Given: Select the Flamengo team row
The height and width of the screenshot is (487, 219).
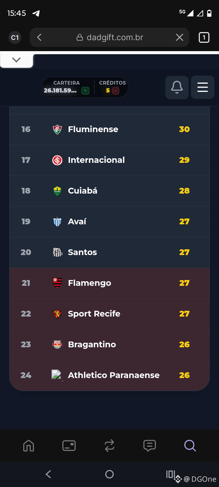Looking at the screenshot, I should coord(109,283).
